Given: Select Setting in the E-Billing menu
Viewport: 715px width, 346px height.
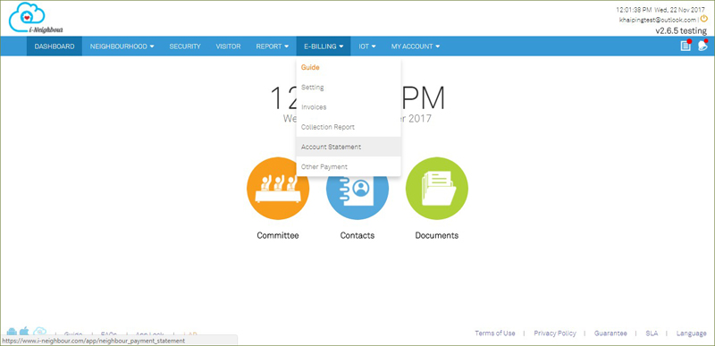Looking at the screenshot, I should coord(349,87).
